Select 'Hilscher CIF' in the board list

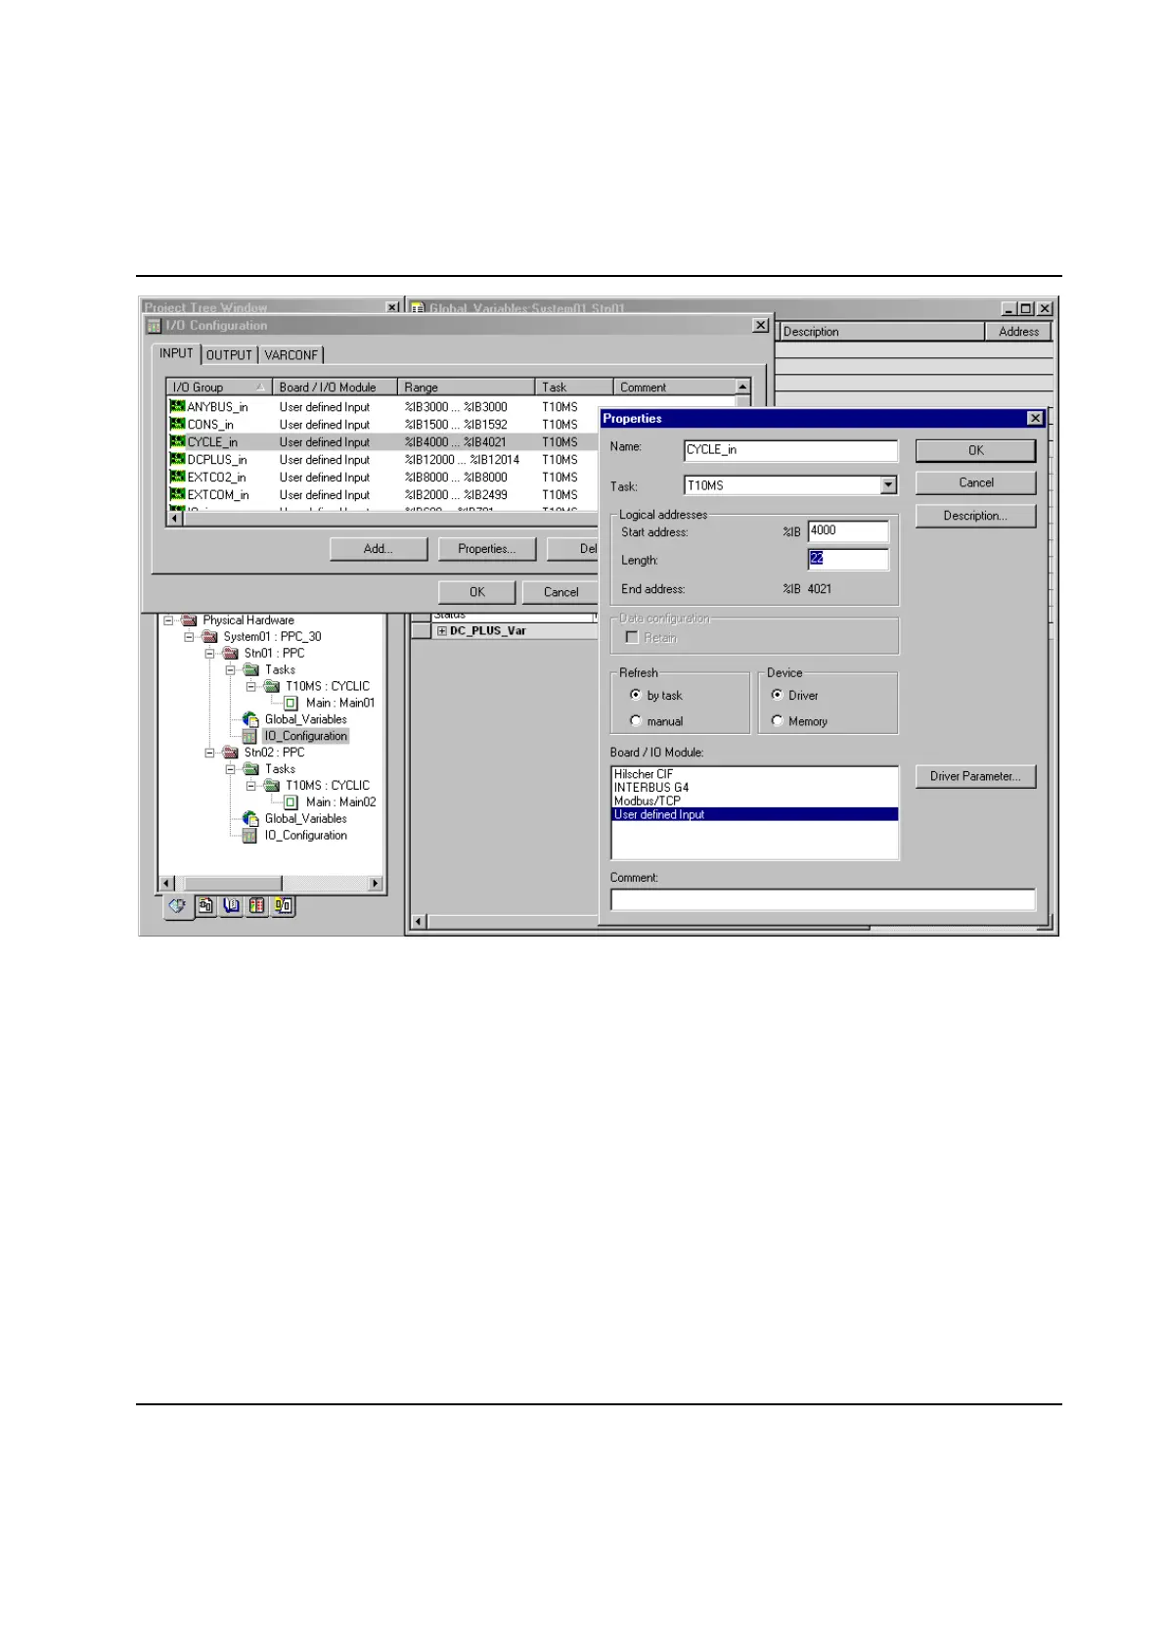644,774
